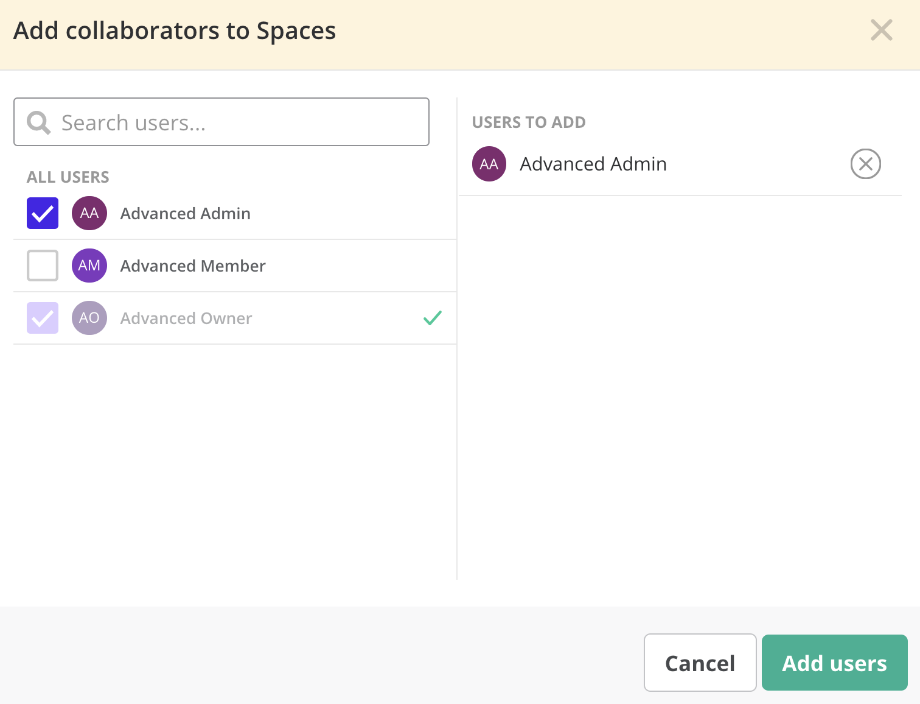
Task: Click the disabled Advanced Owner checkbox
Action: (x=43, y=318)
